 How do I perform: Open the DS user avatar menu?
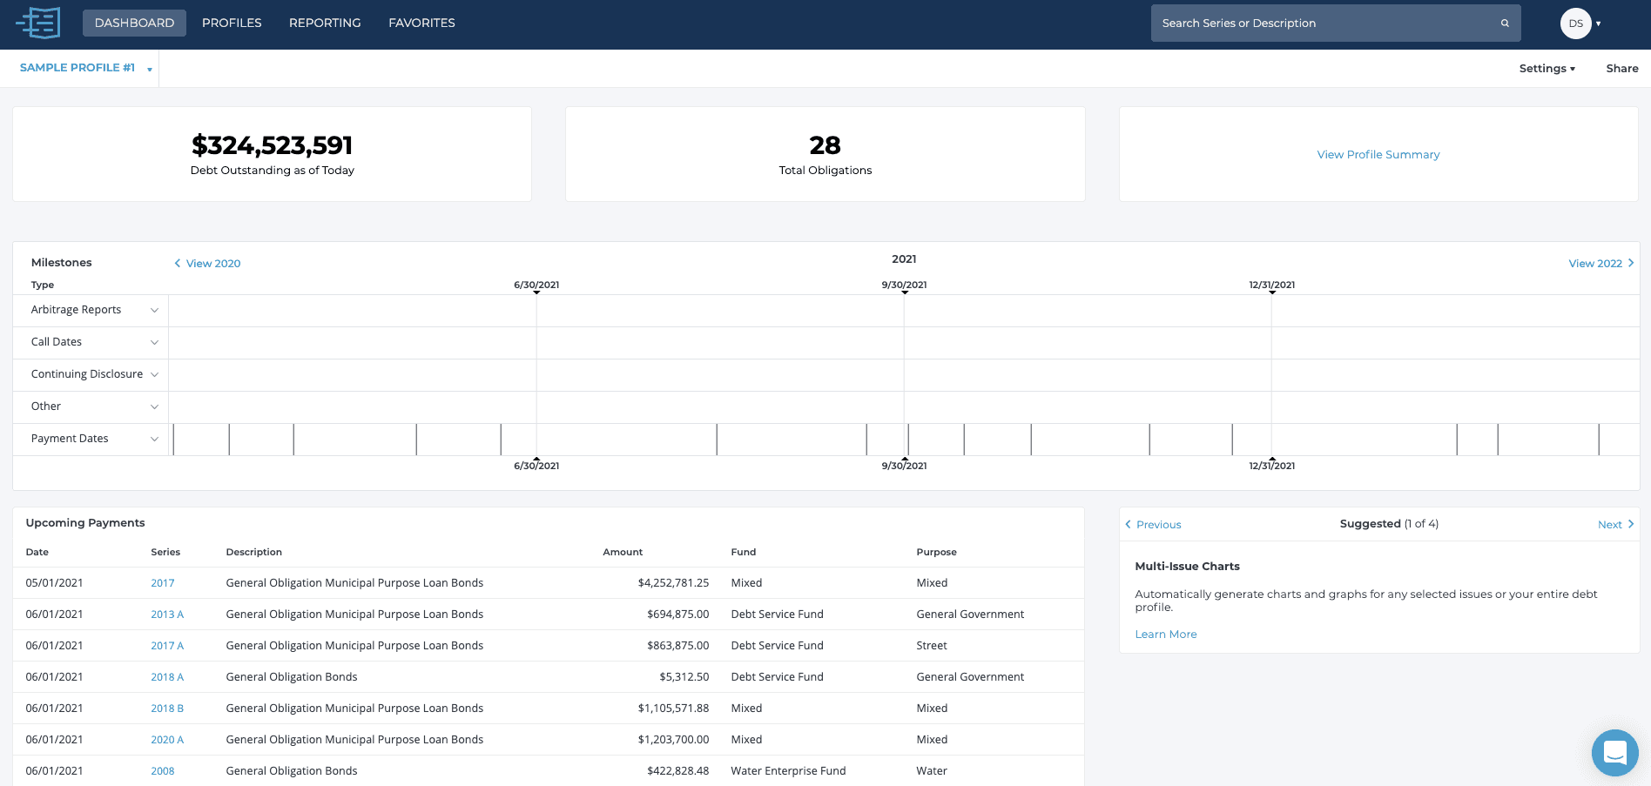coord(1575,24)
